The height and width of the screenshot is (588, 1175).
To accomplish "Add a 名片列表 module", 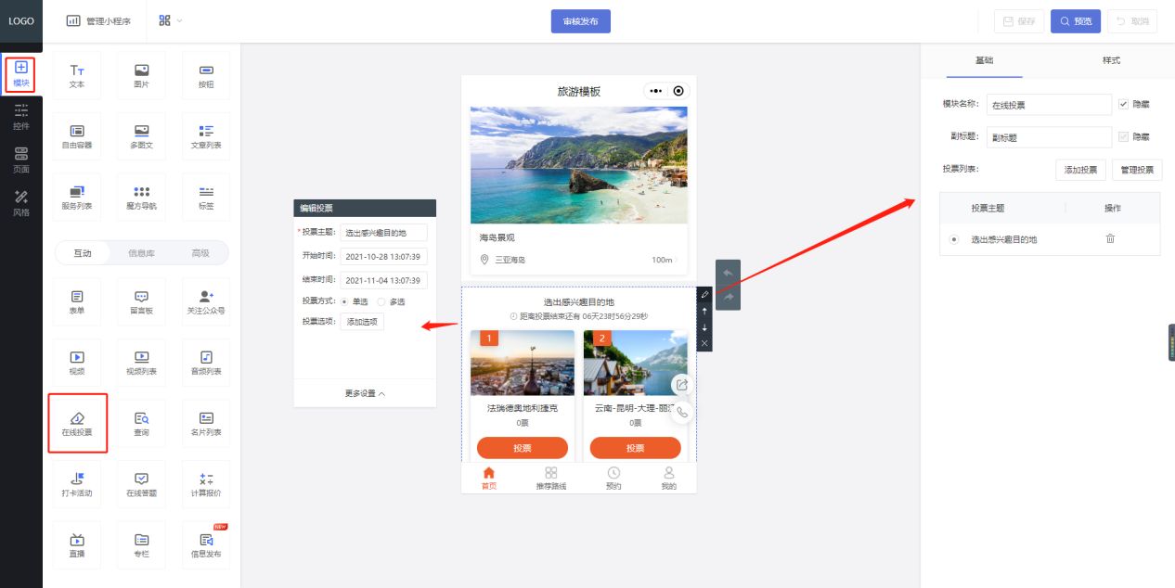I will (x=206, y=424).
